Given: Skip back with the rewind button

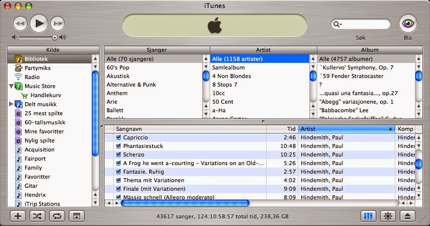Looking at the screenshot, I should pos(20,24).
